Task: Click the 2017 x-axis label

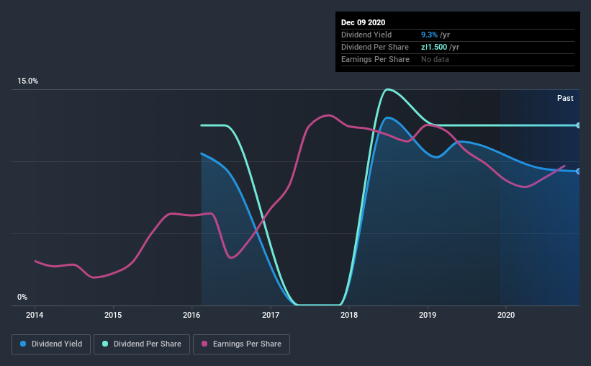Action: point(271,315)
